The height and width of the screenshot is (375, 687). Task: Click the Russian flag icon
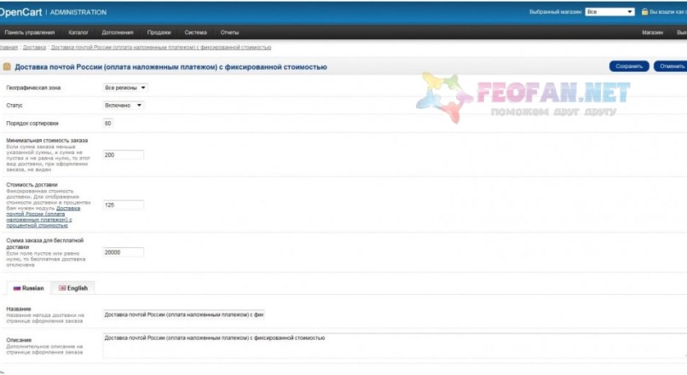pyautogui.click(x=17, y=288)
